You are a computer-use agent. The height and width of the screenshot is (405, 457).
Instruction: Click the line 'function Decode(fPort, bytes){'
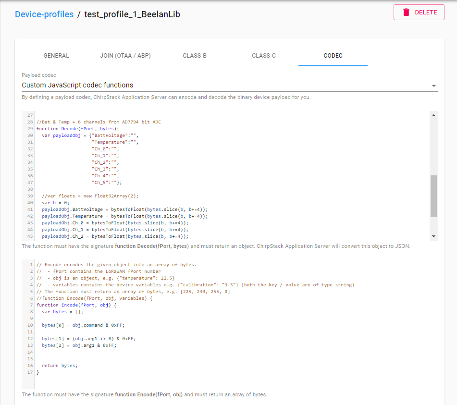78,128
